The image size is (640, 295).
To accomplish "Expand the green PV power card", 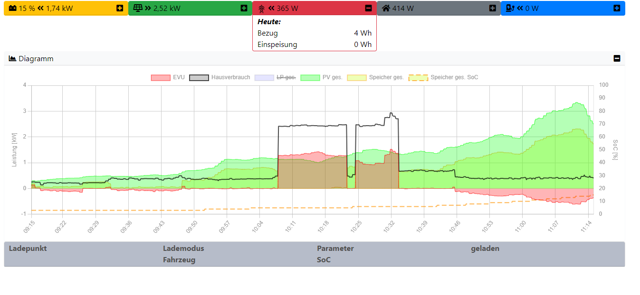I will point(244,8).
